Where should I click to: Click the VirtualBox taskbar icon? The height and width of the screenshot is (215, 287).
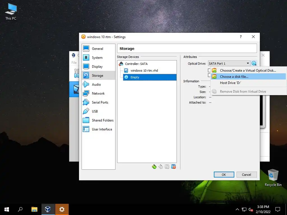(48, 209)
